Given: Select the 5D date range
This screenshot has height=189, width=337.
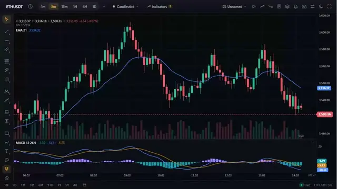Looking at the screenshot, I should click(14, 185).
